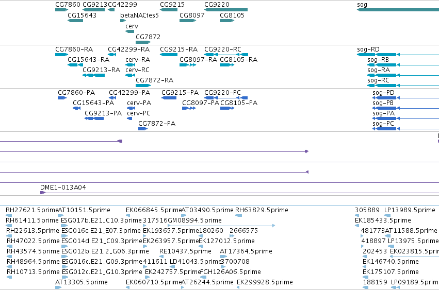Click the CG8097 gene label
Image resolution: width=439 pixels, height=290 pixels.
[192, 15]
